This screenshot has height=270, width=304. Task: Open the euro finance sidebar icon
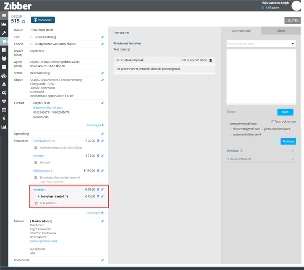coord(4,118)
